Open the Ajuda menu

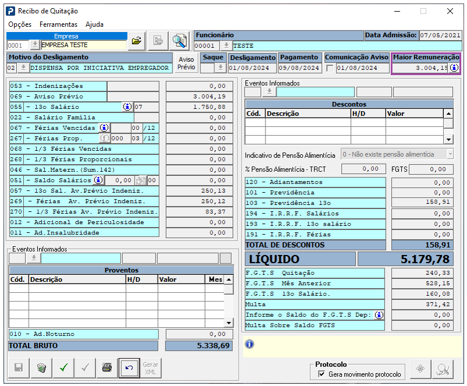pos(94,24)
